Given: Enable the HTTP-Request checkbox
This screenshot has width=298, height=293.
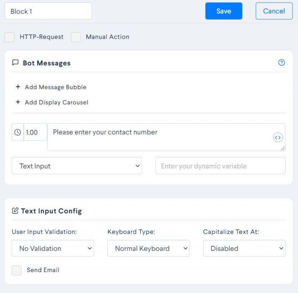Looking at the screenshot, I should point(9,37).
